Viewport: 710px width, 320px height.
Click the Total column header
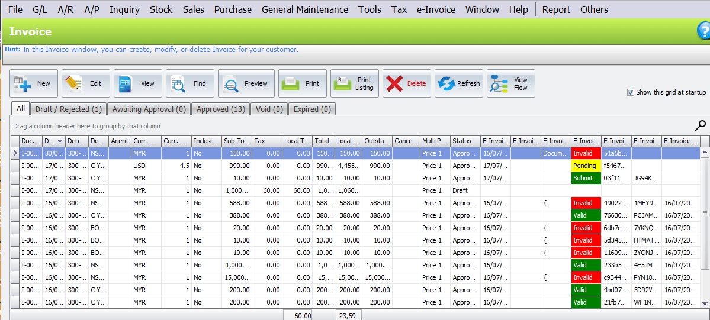click(x=324, y=141)
